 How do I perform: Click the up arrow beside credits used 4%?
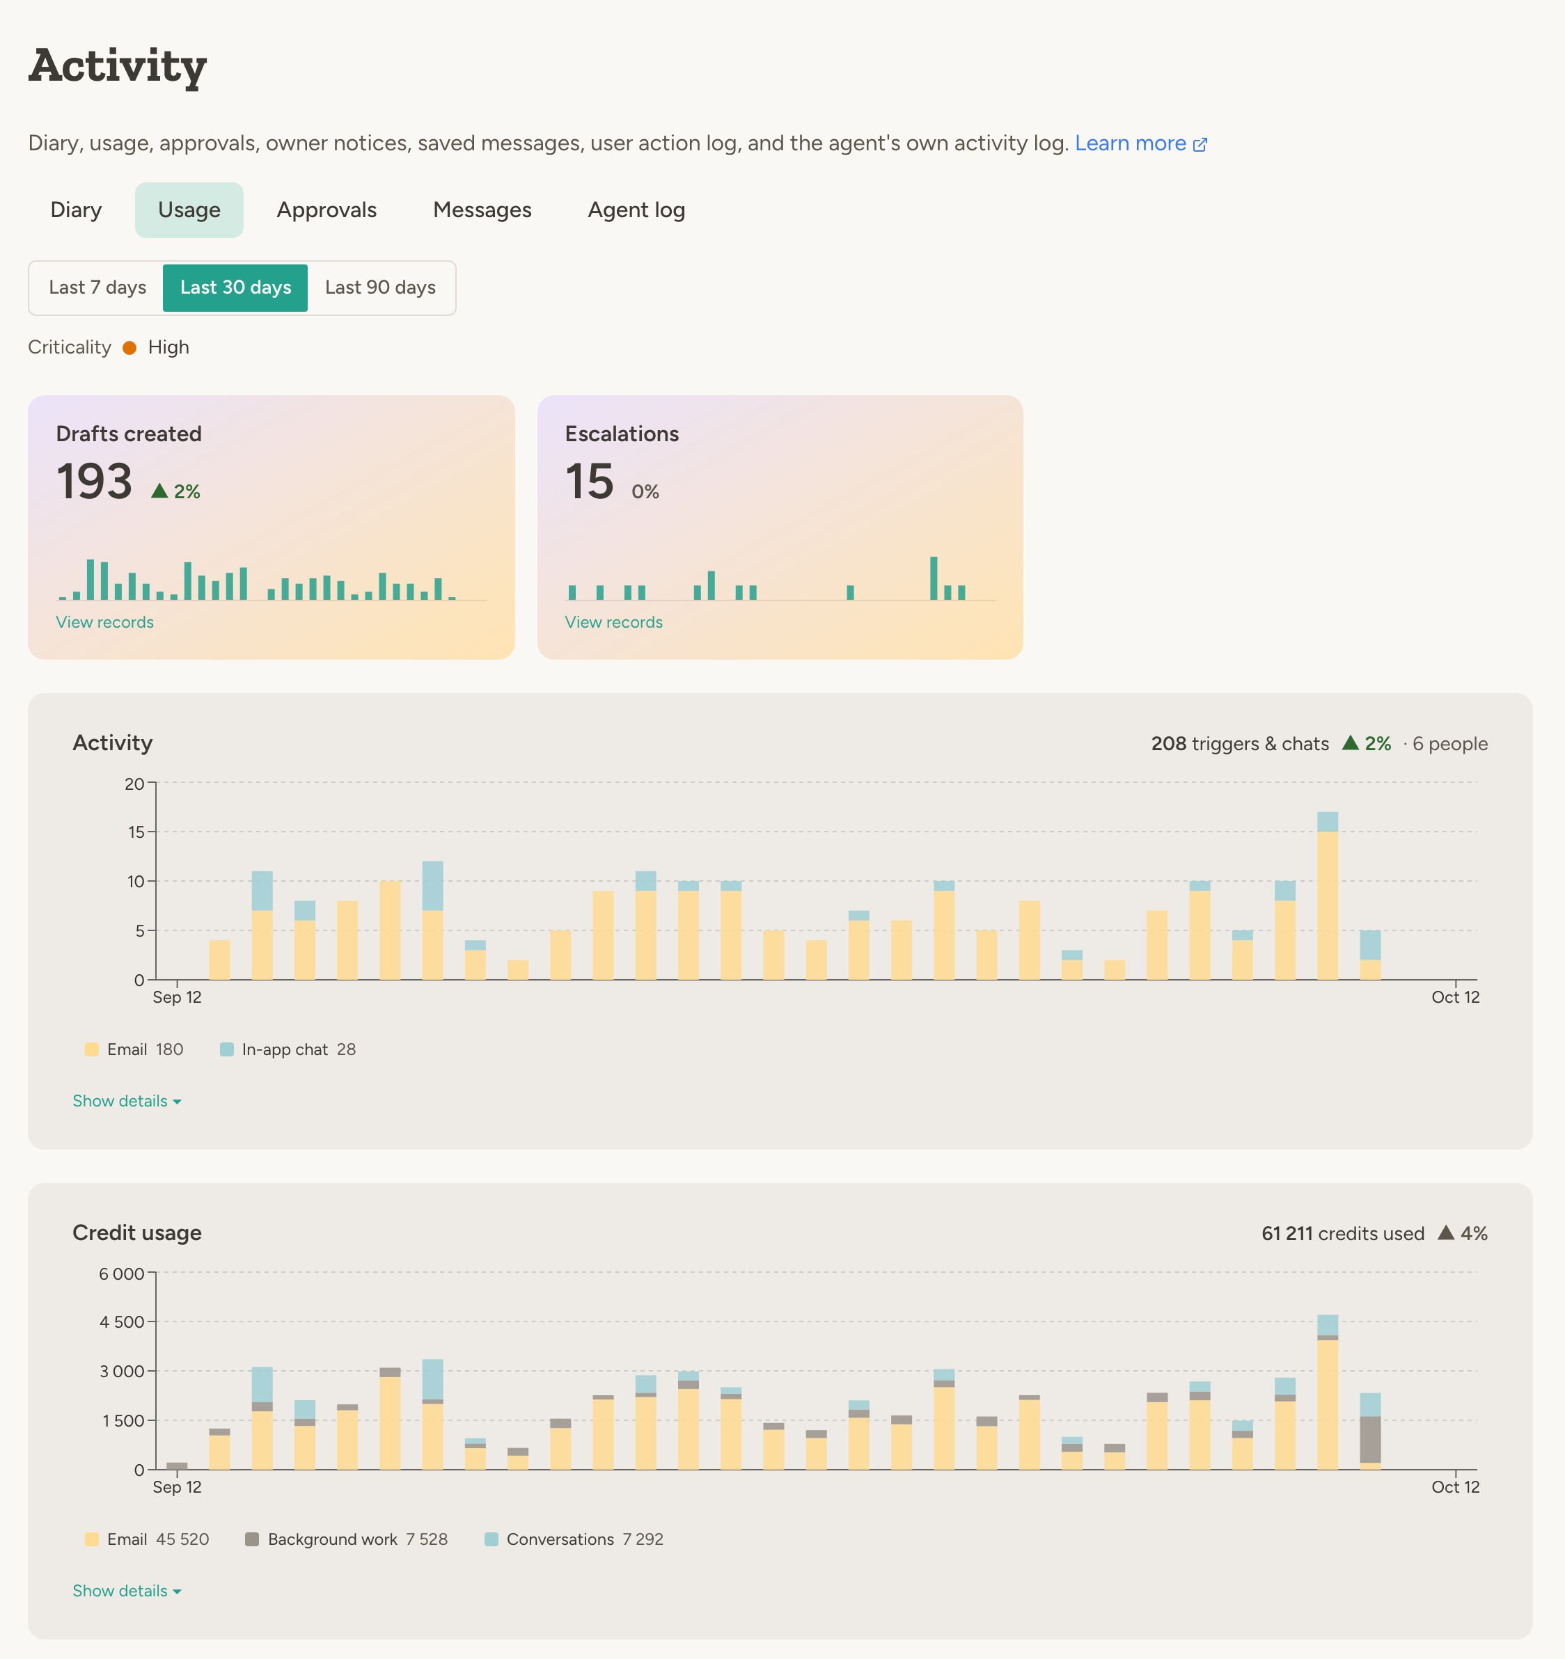point(1447,1232)
